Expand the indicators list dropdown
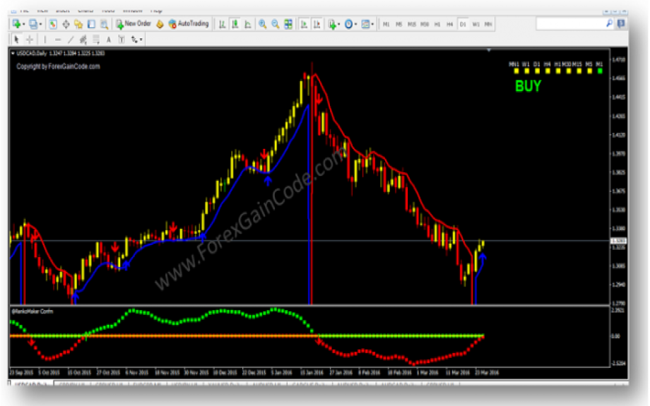 click(340, 24)
